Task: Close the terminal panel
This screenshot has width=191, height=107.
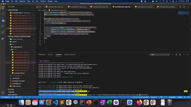Action: tap(188, 55)
